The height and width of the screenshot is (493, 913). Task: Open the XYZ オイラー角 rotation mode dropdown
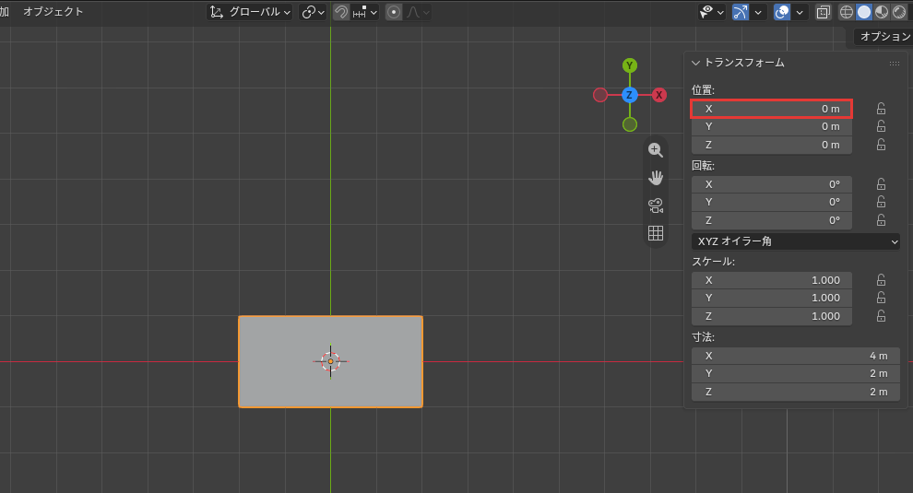(795, 241)
